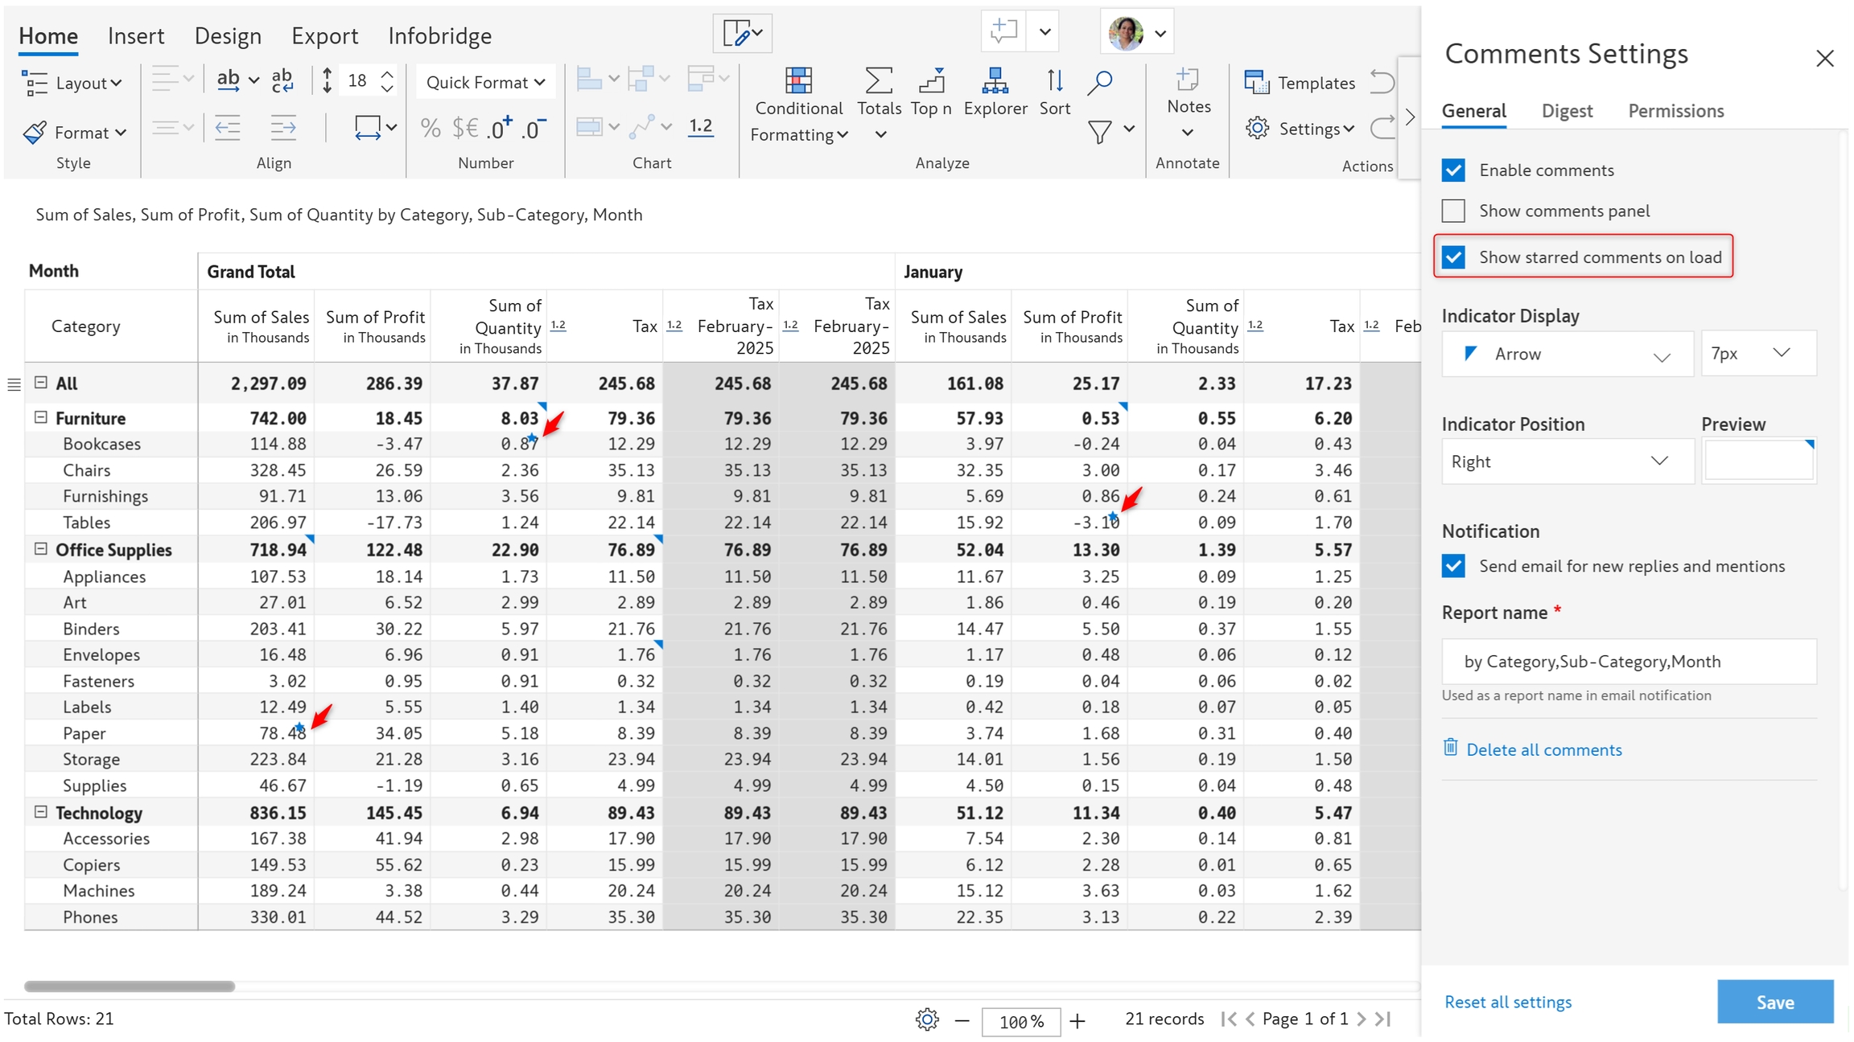Screen dimensions: 1854x1042
Task: Open the Explorer hierarchy tool
Action: (995, 81)
